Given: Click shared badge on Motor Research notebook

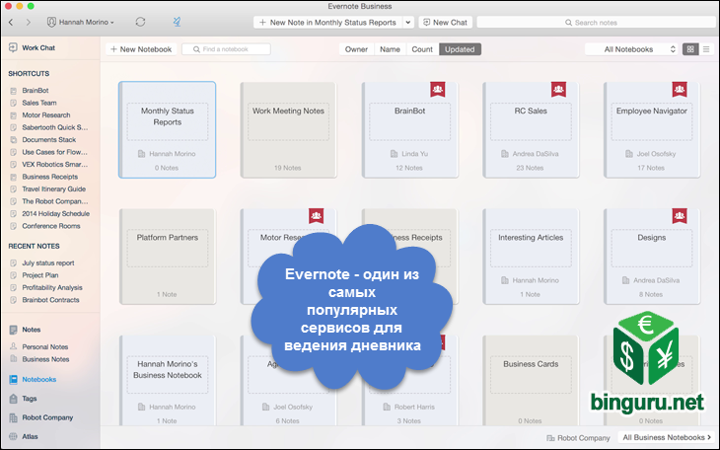Looking at the screenshot, I should [x=316, y=215].
